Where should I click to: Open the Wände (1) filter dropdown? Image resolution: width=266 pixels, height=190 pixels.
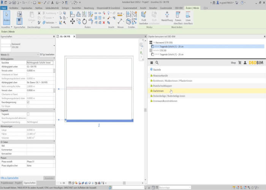[38, 55]
